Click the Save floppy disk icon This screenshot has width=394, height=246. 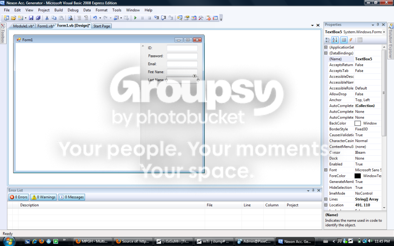[31, 18]
